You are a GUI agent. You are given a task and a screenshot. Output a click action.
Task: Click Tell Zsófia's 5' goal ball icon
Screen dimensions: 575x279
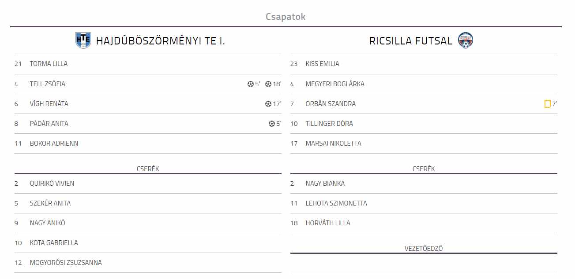[x=251, y=84]
